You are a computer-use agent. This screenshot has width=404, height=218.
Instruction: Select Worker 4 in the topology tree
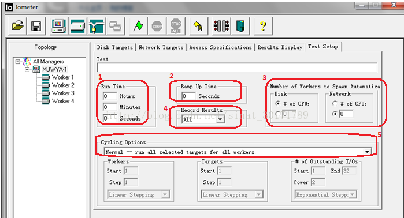click(63, 101)
